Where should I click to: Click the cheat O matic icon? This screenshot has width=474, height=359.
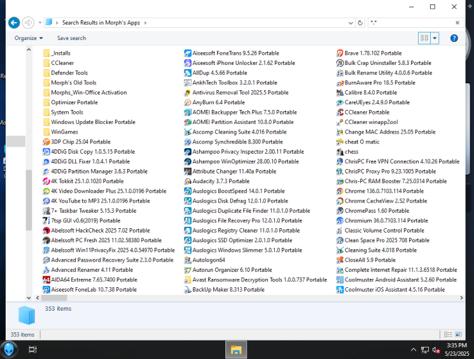point(340,142)
